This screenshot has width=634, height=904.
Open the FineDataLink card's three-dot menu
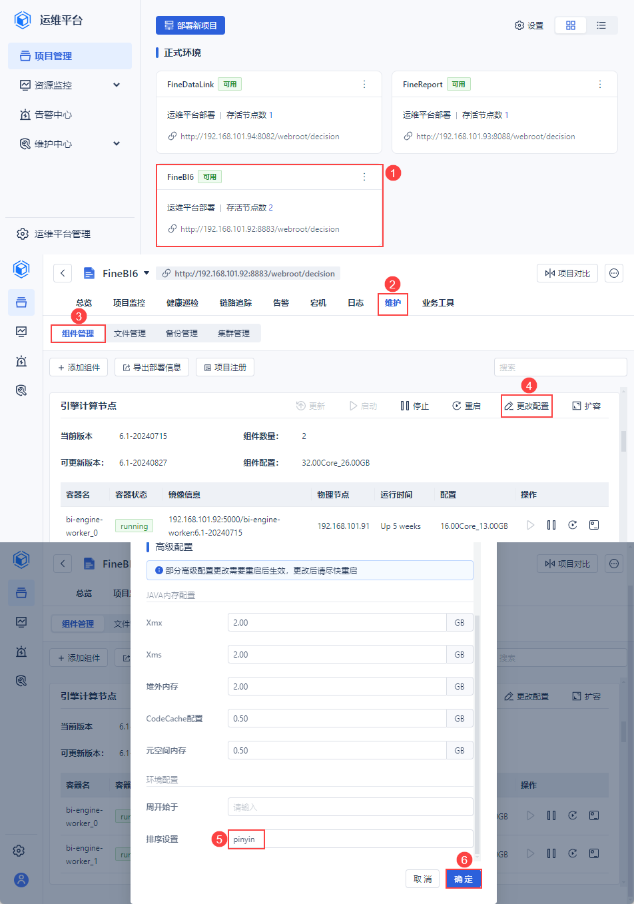pyautogui.click(x=364, y=84)
